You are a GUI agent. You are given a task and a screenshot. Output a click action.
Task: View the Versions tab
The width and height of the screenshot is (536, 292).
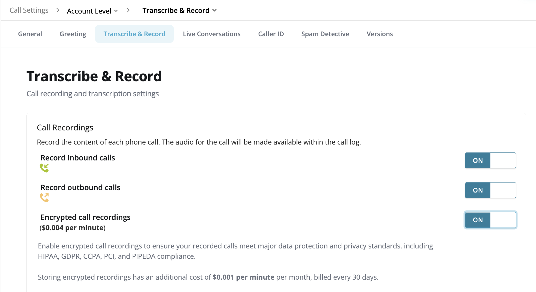coord(380,34)
